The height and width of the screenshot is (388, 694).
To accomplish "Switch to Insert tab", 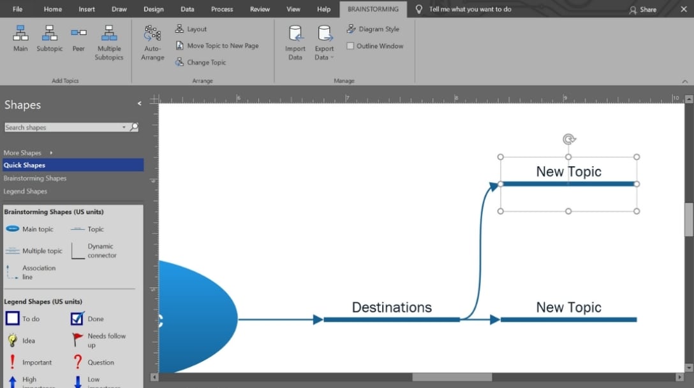I will tap(87, 9).
